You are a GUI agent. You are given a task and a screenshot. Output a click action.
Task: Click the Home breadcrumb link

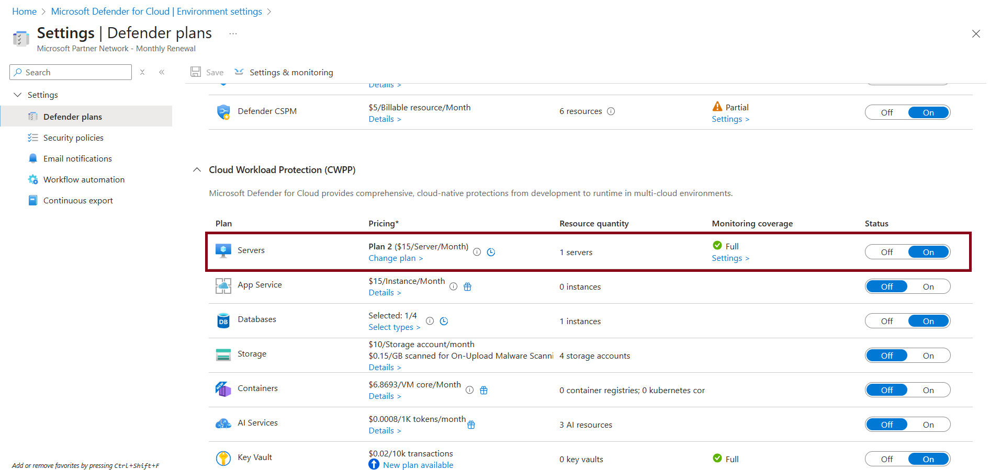click(25, 12)
